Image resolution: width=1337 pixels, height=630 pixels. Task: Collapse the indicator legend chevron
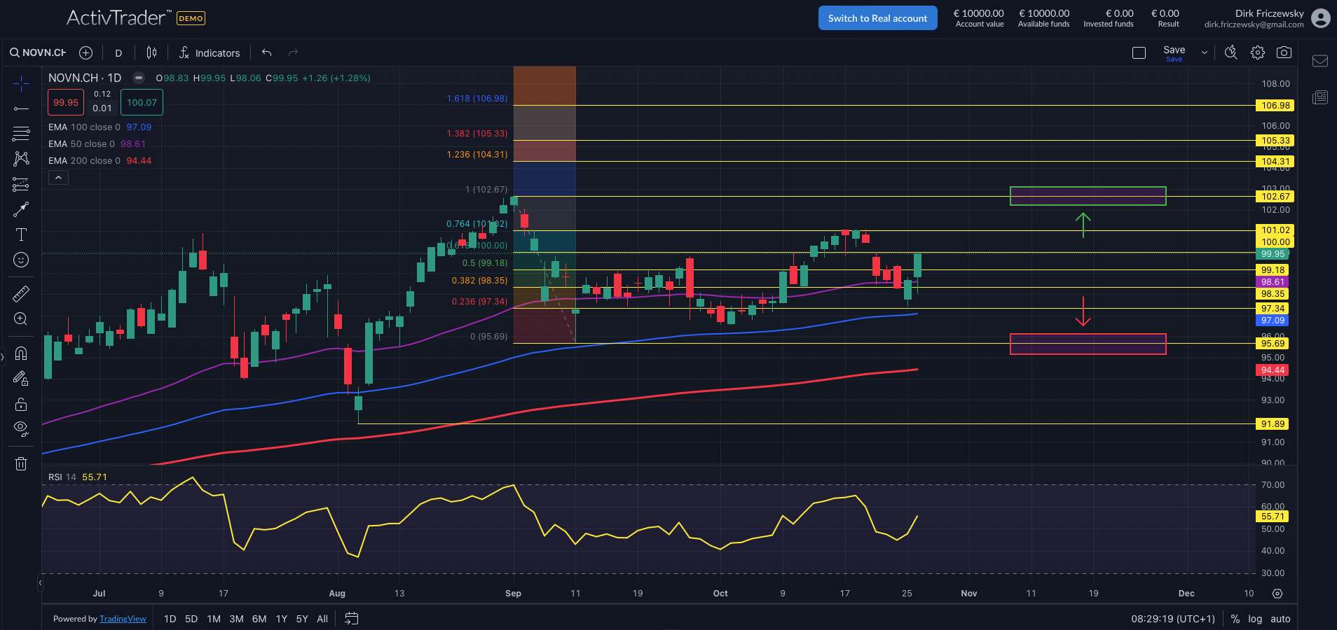(x=58, y=178)
